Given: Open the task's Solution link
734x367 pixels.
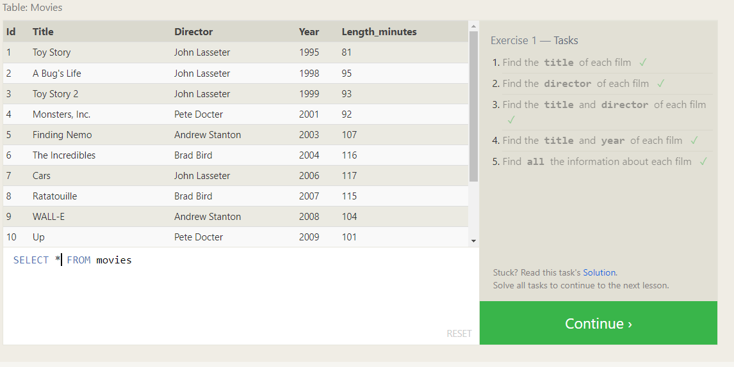Looking at the screenshot, I should coord(599,272).
